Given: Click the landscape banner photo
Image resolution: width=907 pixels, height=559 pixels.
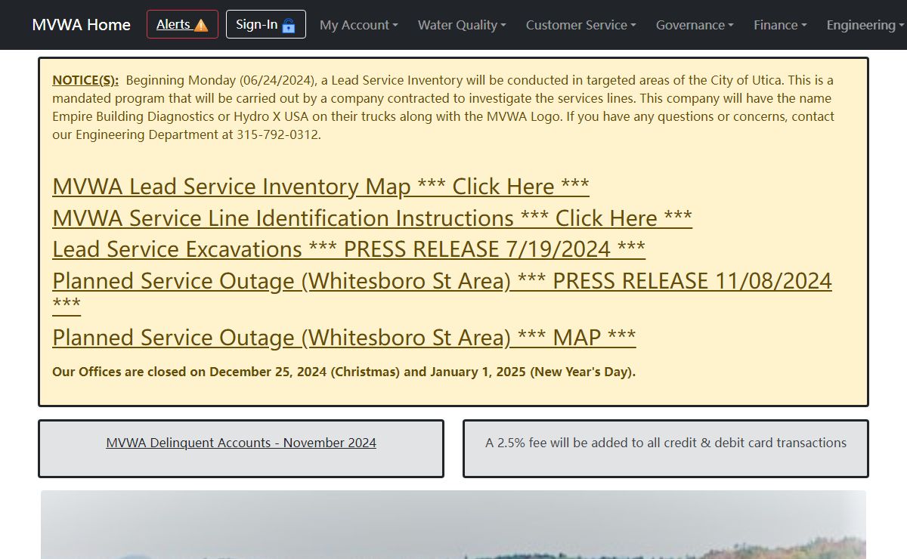Looking at the screenshot, I should point(453,525).
